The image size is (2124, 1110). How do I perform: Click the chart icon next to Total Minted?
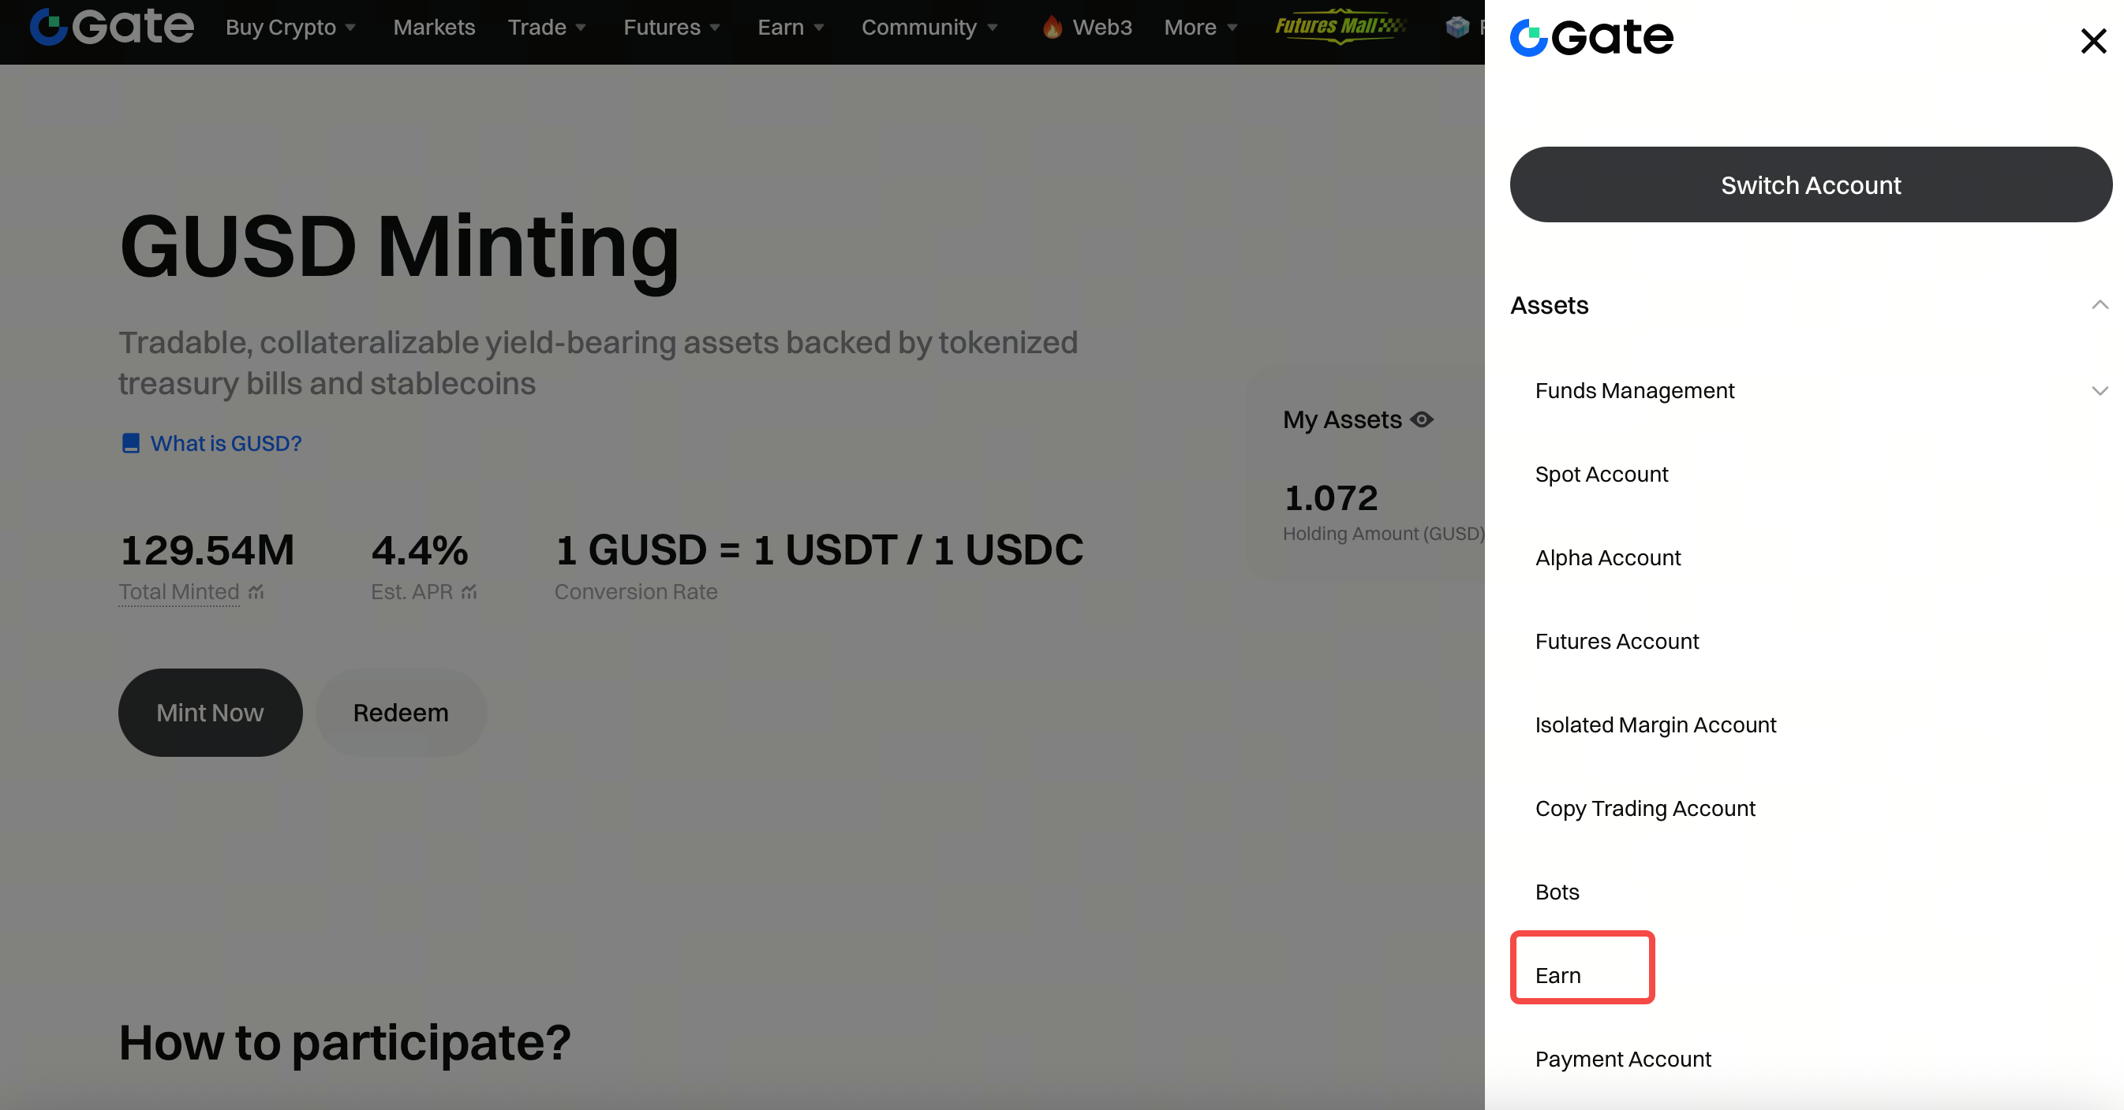(x=256, y=592)
